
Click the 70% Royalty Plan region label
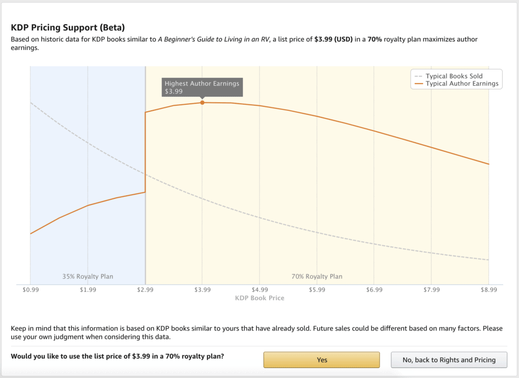(x=317, y=276)
